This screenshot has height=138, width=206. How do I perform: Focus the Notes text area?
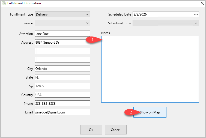click(x=150, y=69)
